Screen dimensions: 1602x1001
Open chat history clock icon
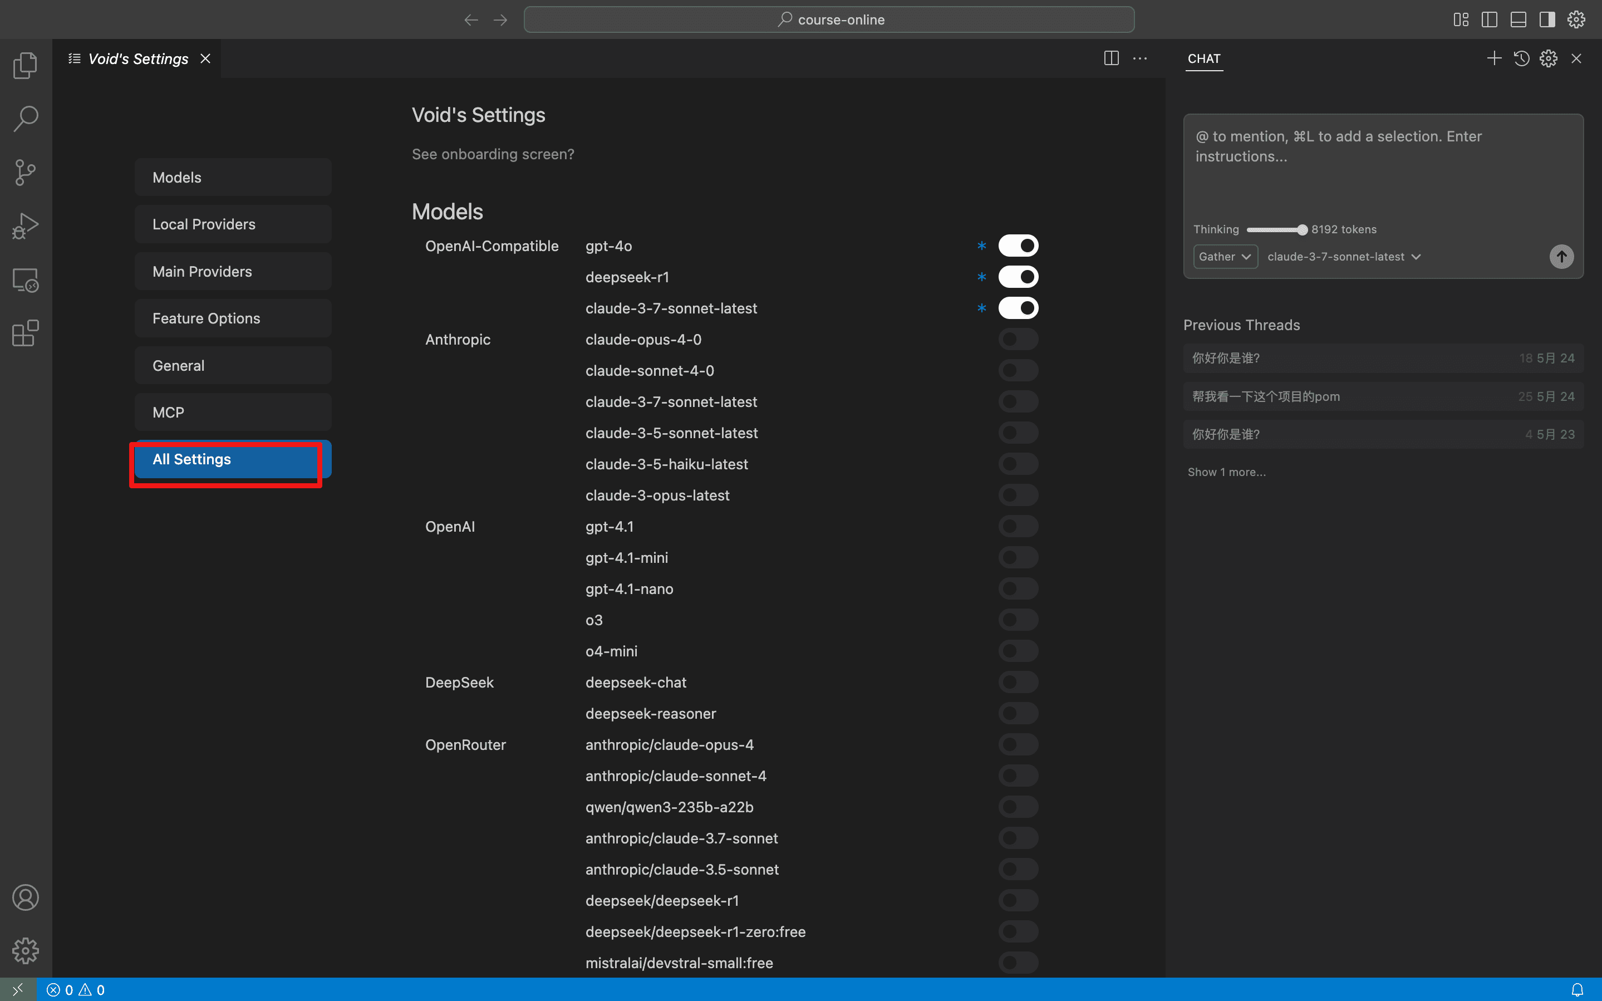point(1521,58)
